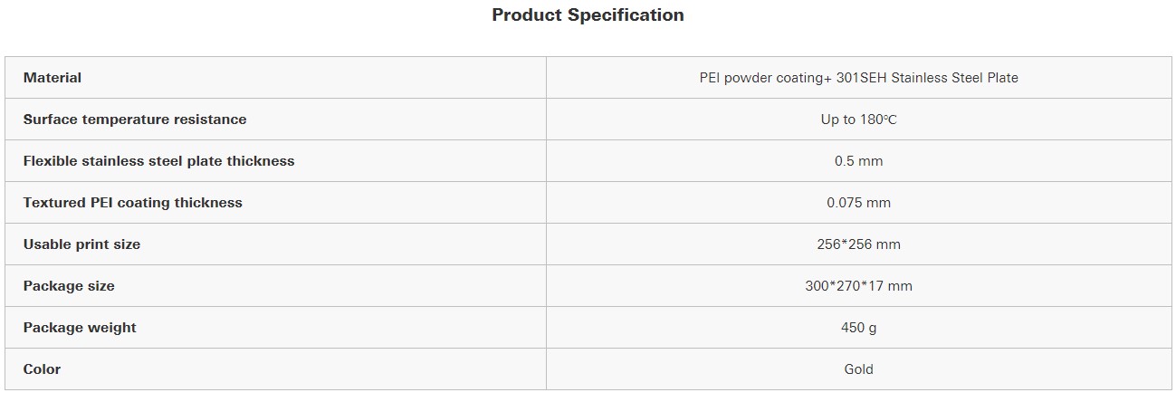Click the 450 g weight value
This screenshot has width=1176, height=402.
click(x=858, y=328)
